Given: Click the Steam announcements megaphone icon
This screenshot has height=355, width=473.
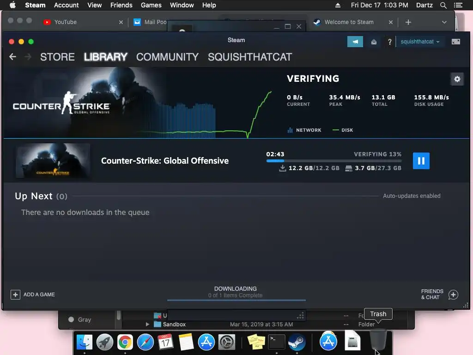Looking at the screenshot, I should click(355, 42).
